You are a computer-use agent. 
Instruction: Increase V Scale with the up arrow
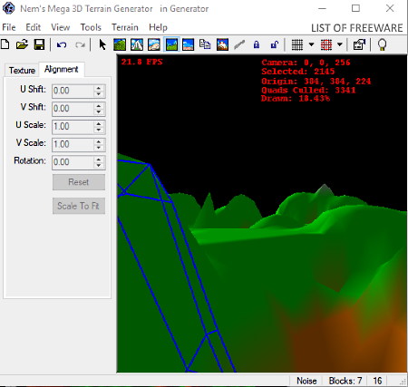pos(99,141)
